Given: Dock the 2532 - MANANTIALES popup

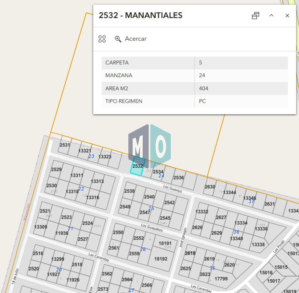Looking at the screenshot, I should (255, 16).
